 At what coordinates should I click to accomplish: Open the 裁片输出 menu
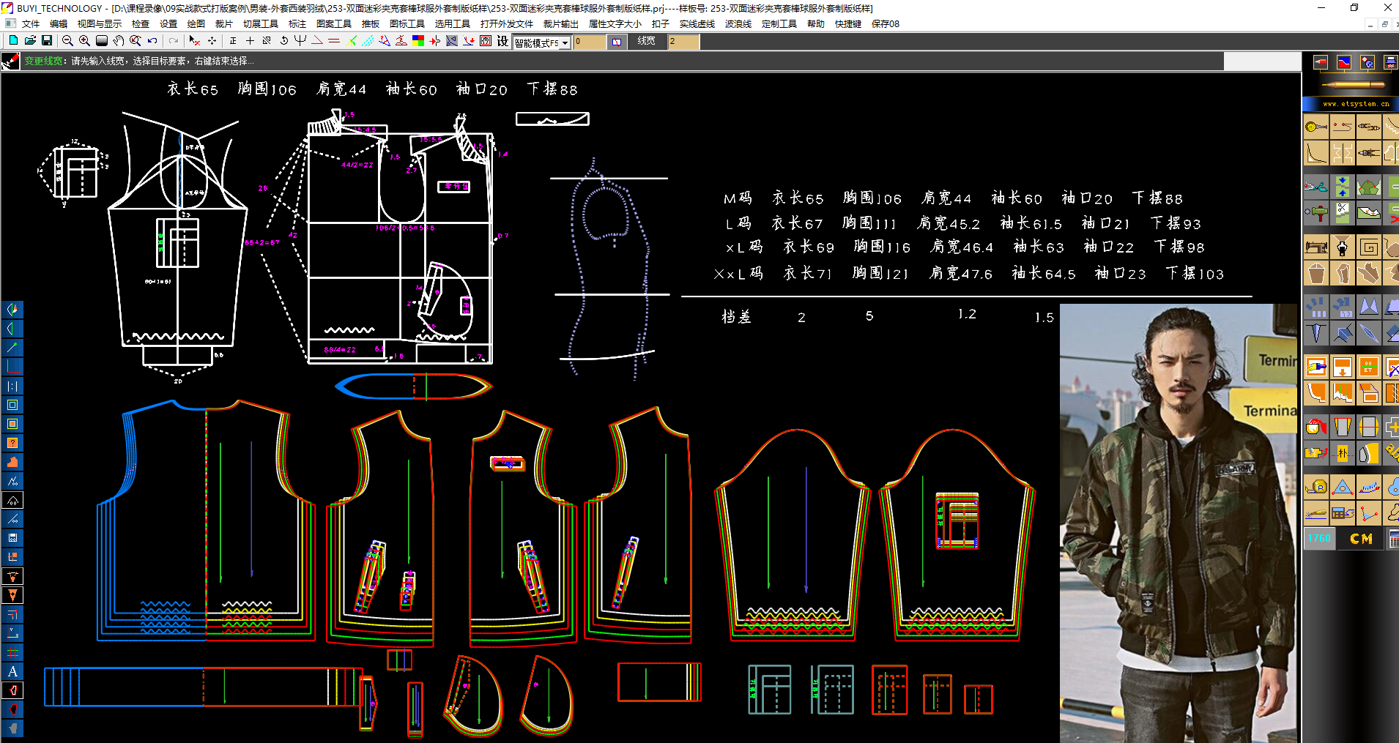pyautogui.click(x=560, y=24)
